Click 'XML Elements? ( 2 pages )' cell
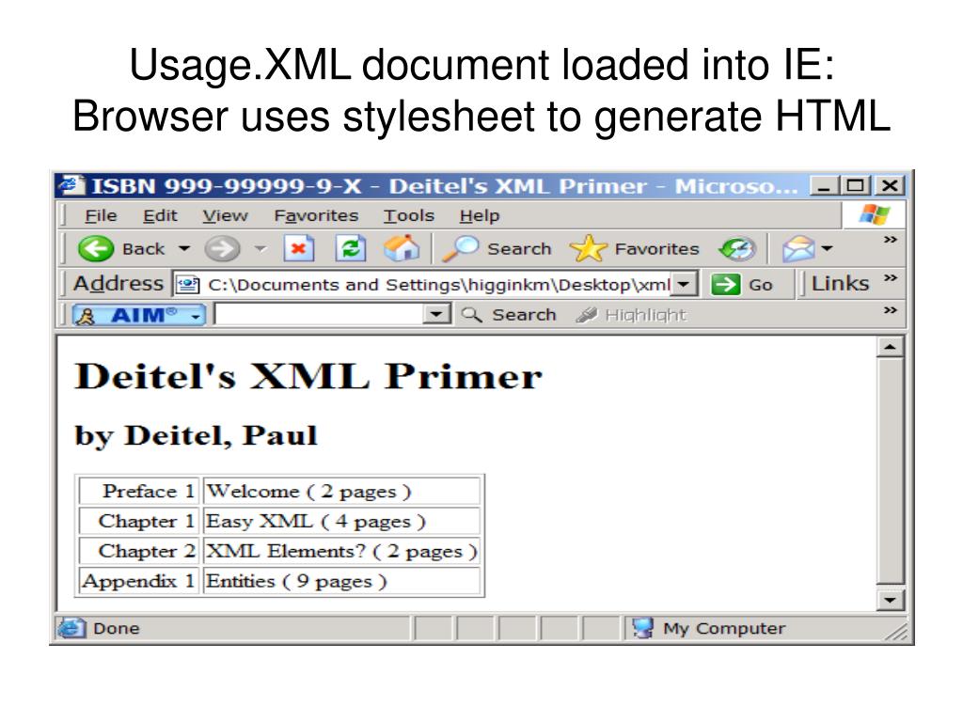Screen dimensions: 963x722 tap(341, 551)
